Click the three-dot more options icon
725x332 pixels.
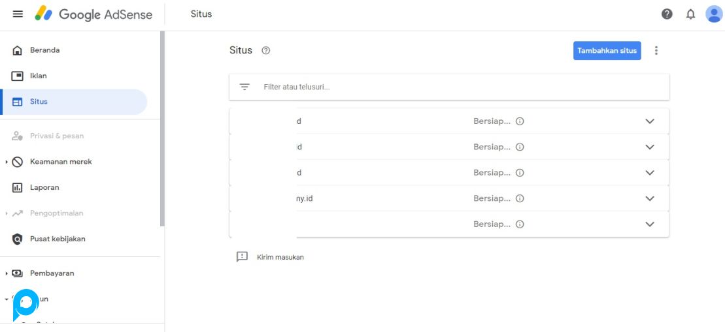point(656,50)
